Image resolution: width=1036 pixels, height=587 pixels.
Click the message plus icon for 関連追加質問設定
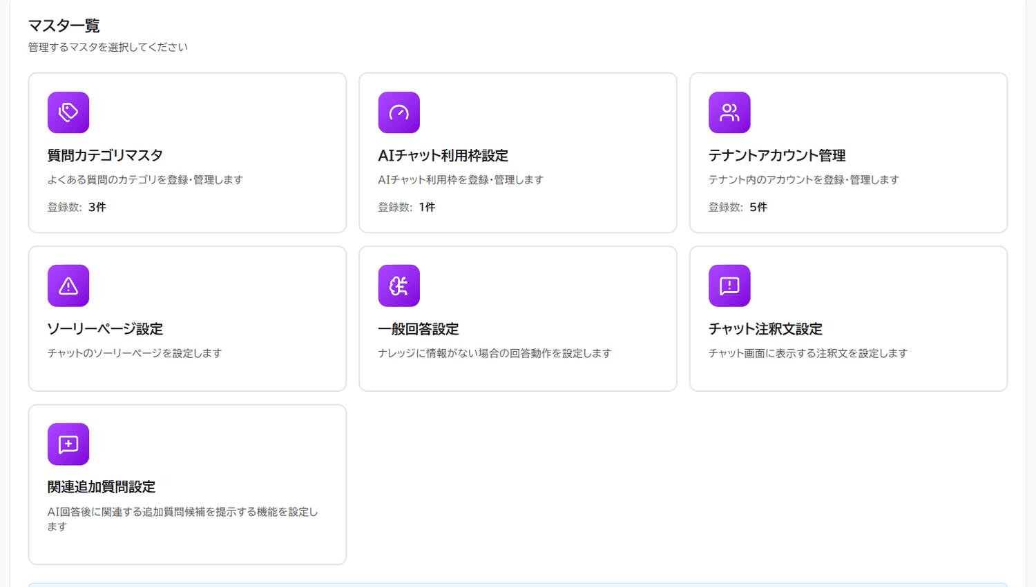coord(68,444)
